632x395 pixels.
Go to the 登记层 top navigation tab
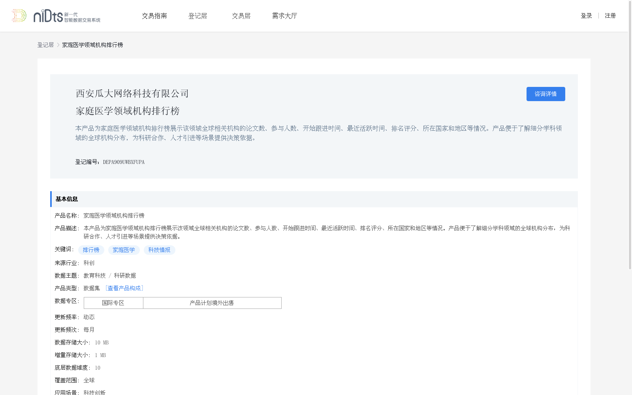[x=197, y=16]
